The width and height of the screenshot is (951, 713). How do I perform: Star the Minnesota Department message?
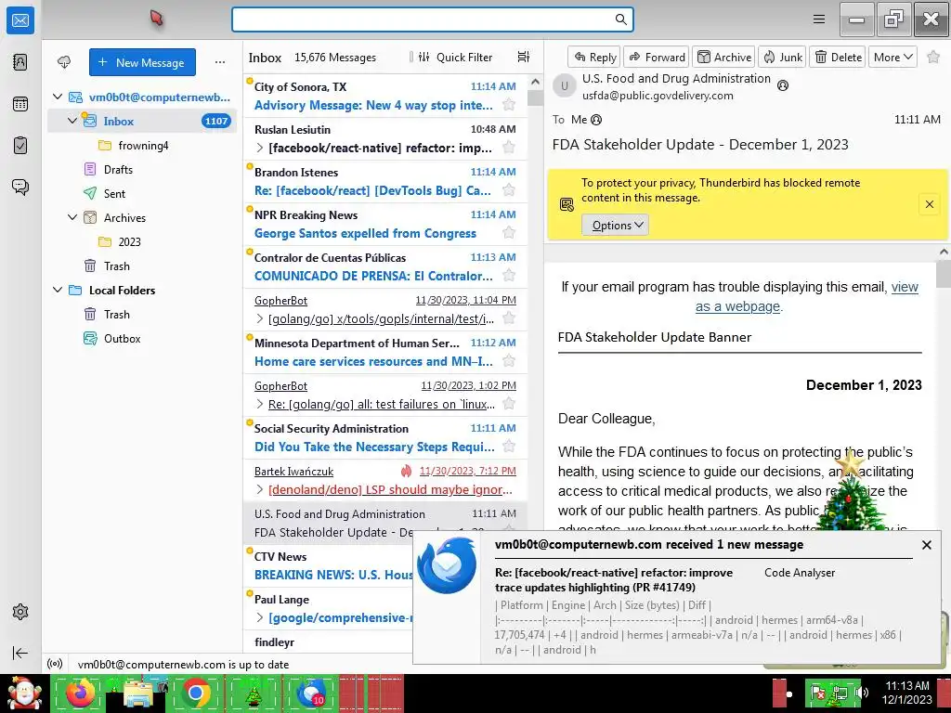point(509,361)
